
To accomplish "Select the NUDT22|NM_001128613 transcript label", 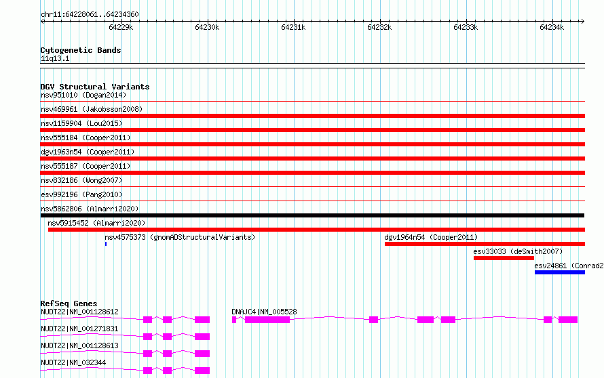I will 79,345.
